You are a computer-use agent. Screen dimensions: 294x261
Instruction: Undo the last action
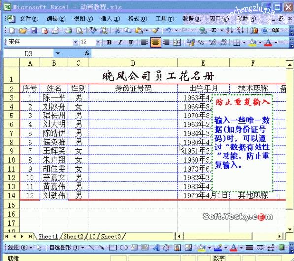click(x=168, y=30)
